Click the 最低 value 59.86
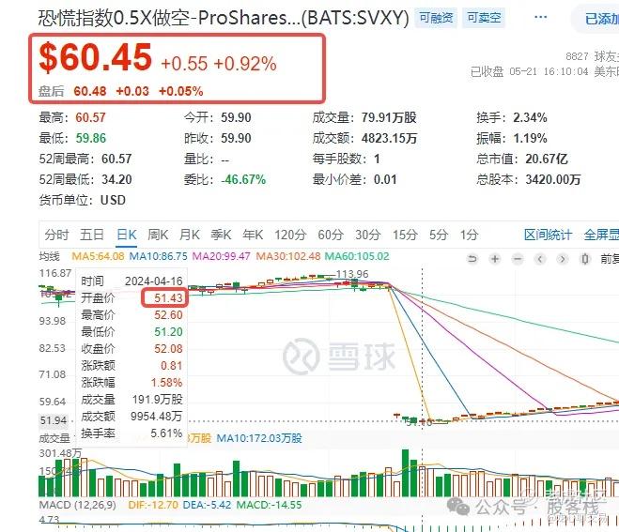The height and width of the screenshot is (532, 619). click(91, 139)
